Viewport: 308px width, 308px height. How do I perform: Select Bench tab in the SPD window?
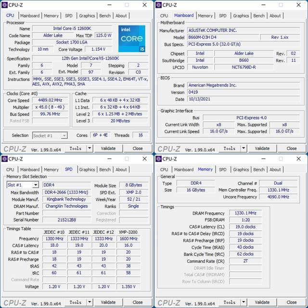pyautogui.click(x=105, y=170)
